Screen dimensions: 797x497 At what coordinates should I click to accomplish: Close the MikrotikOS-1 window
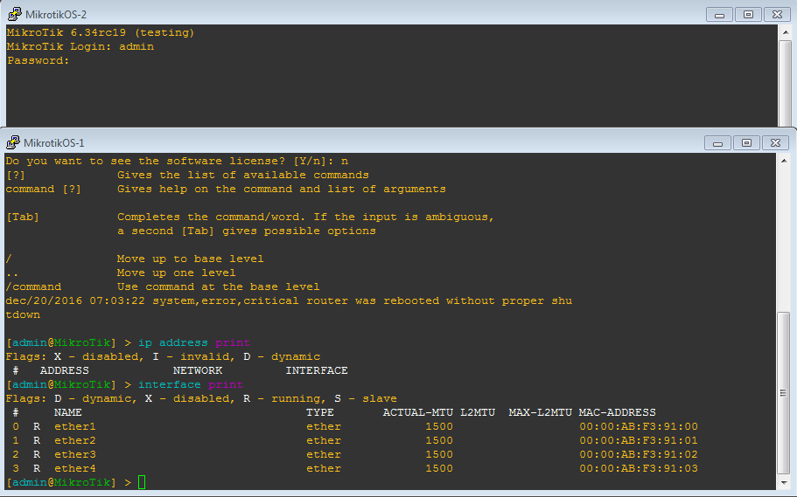point(776,143)
